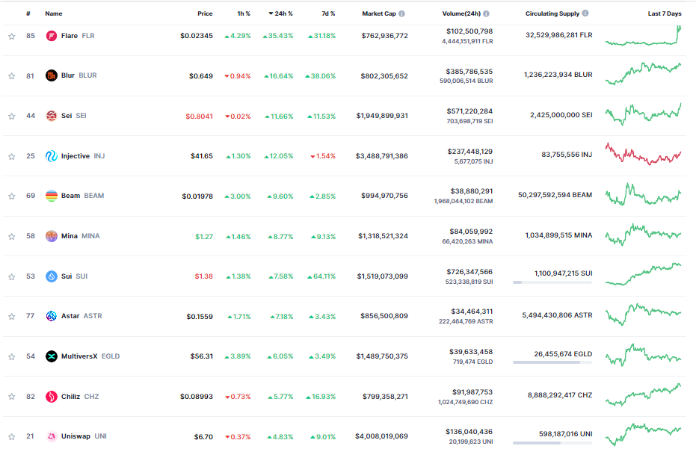The height and width of the screenshot is (449, 696).
Task: Click the Blur coin logo
Action: point(52,75)
